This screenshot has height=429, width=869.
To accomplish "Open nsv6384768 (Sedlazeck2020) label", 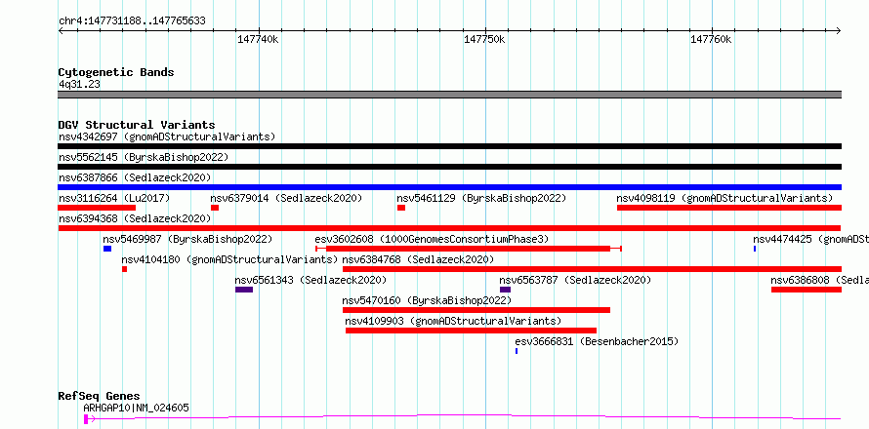I will pos(419,259).
